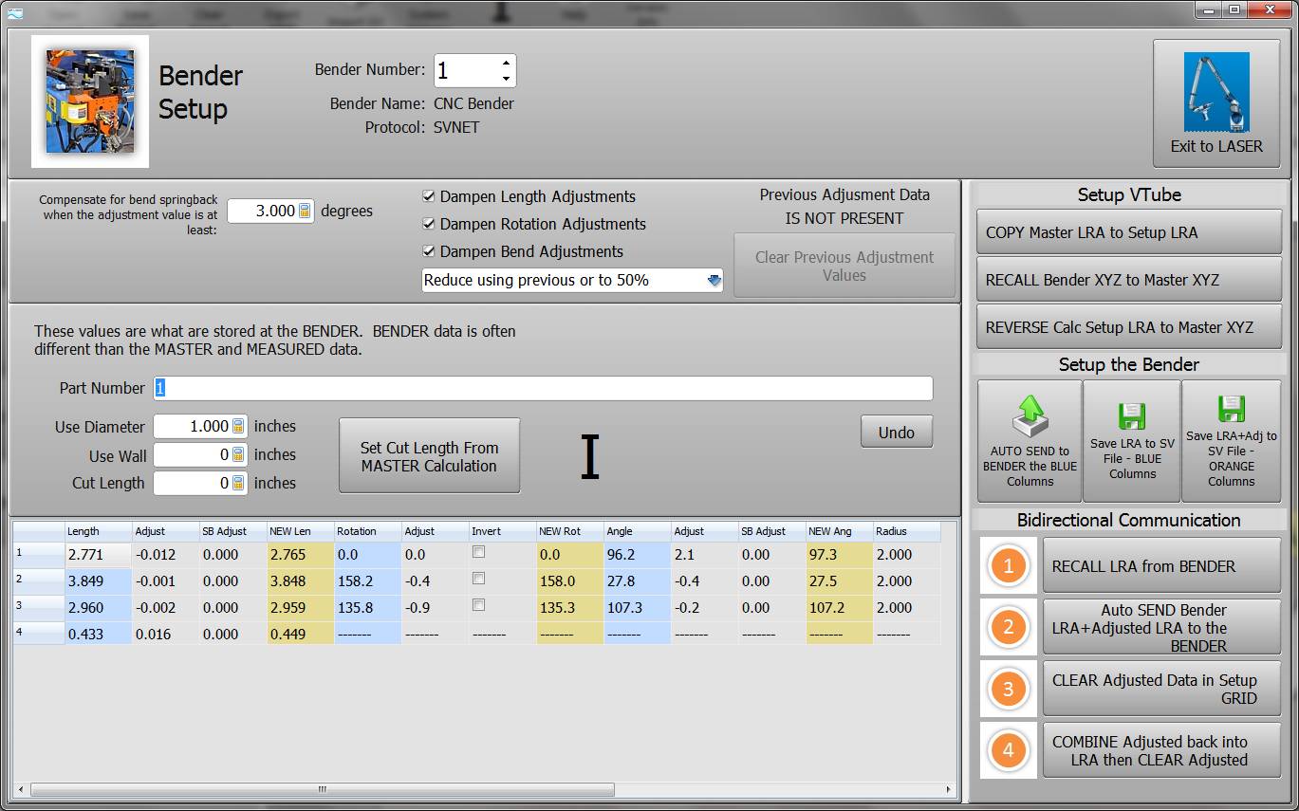
Task: Click Save LRA to SV File BLUE icon
Action: pos(1132,416)
